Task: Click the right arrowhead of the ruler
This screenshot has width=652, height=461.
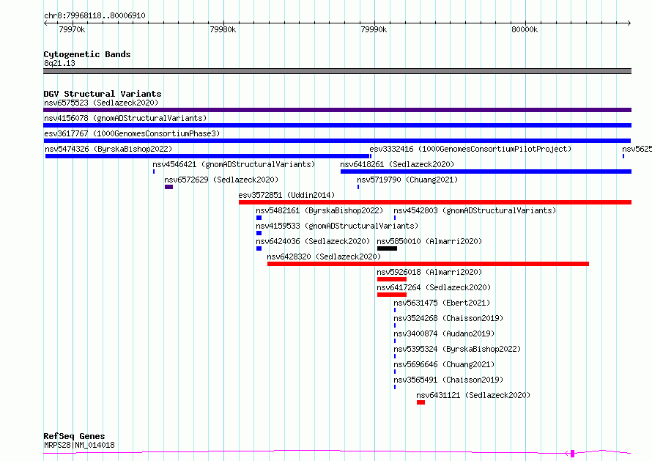Action: 629,23
